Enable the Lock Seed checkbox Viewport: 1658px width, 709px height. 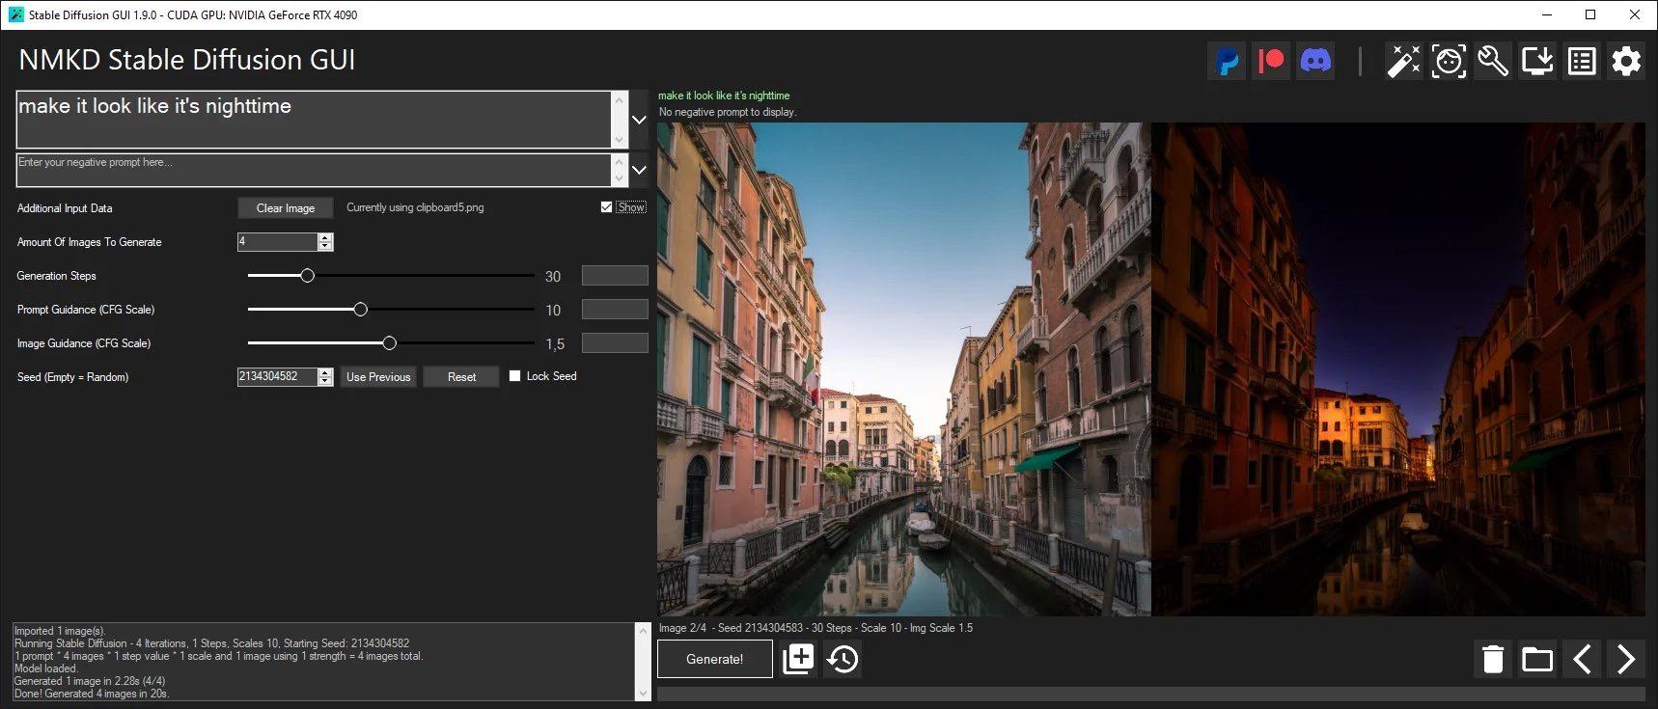[x=514, y=376]
